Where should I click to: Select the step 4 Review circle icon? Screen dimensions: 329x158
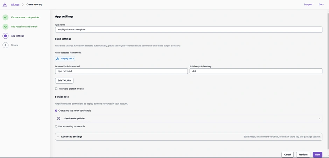tap(6, 45)
